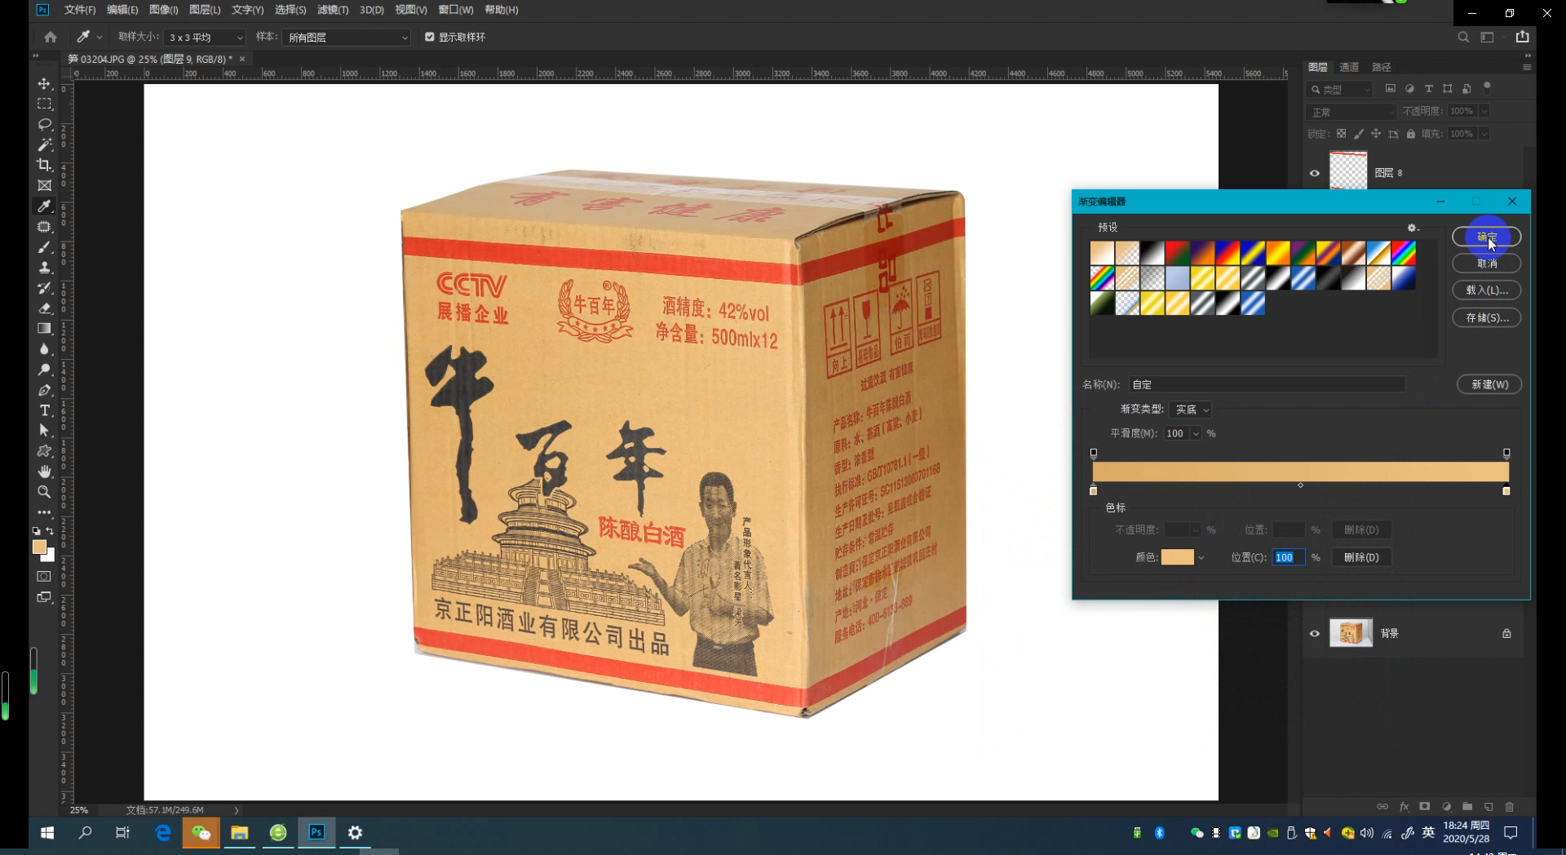The width and height of the screenshot is (1566, 855).
Task: Click the gradient 名称 input field
Action: pyautogui.click(x=1267, y=384)
